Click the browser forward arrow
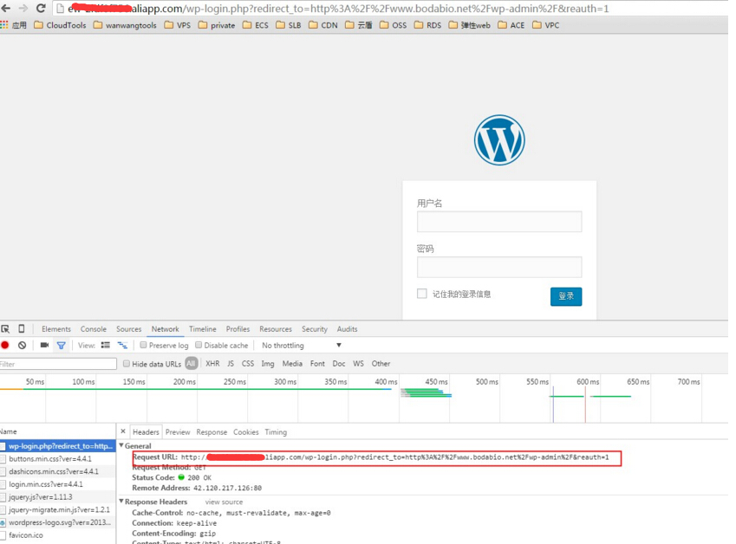 click(x=23, y=9)
